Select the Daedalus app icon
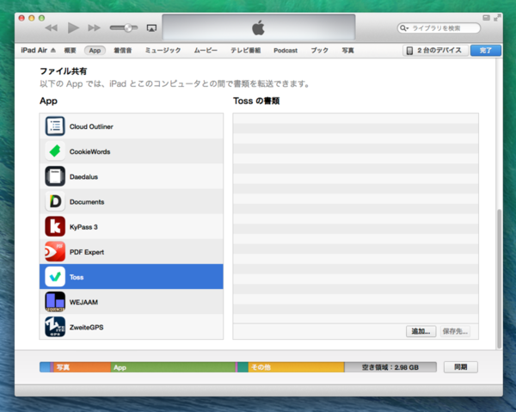This screenshot has width=516, height=412. tap(55, 176)
